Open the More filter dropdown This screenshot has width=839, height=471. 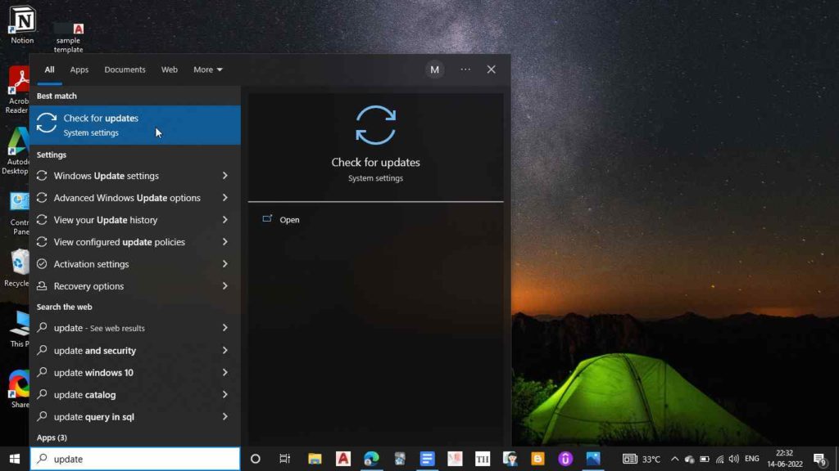click(207, 70)
